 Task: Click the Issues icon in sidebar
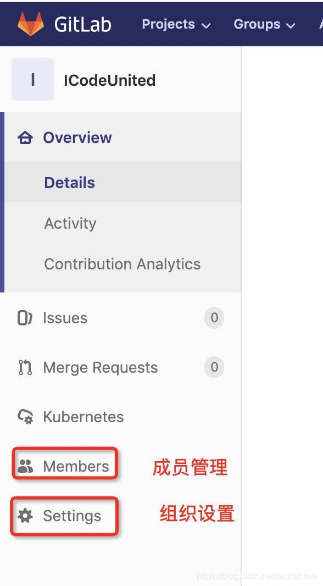coord(25,318)
